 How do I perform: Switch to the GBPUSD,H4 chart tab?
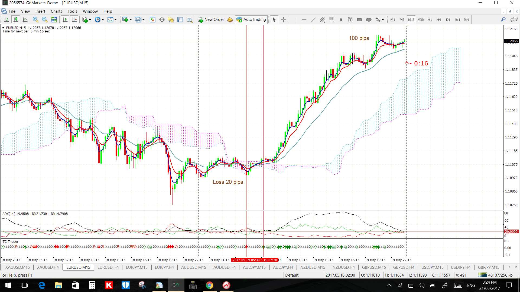coord(404,267)
